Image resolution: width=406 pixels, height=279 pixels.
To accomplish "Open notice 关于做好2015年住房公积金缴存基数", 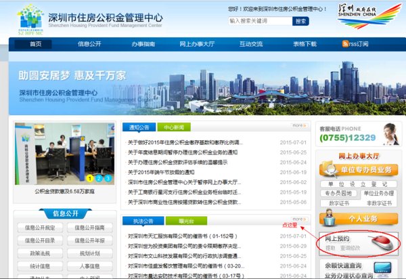I will pyautogui.click(x=185, y=142).
